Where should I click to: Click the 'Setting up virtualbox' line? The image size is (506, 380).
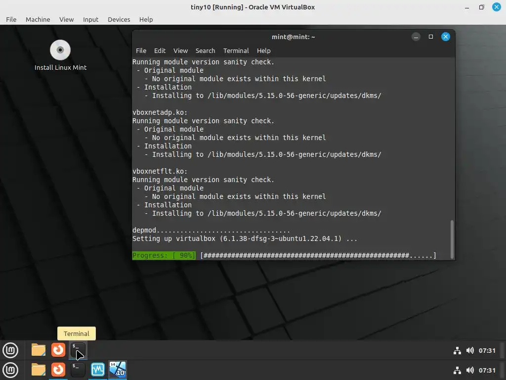coord(245,238)
